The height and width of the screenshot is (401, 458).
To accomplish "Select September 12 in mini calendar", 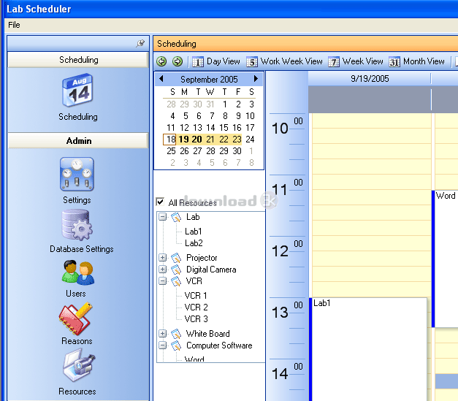I will (x=184, y=128).
